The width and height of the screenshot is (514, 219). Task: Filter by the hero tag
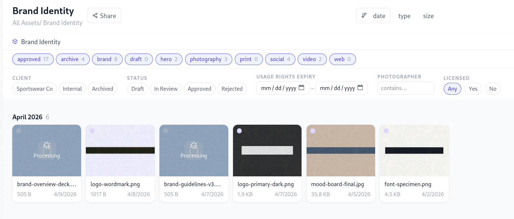169,59
